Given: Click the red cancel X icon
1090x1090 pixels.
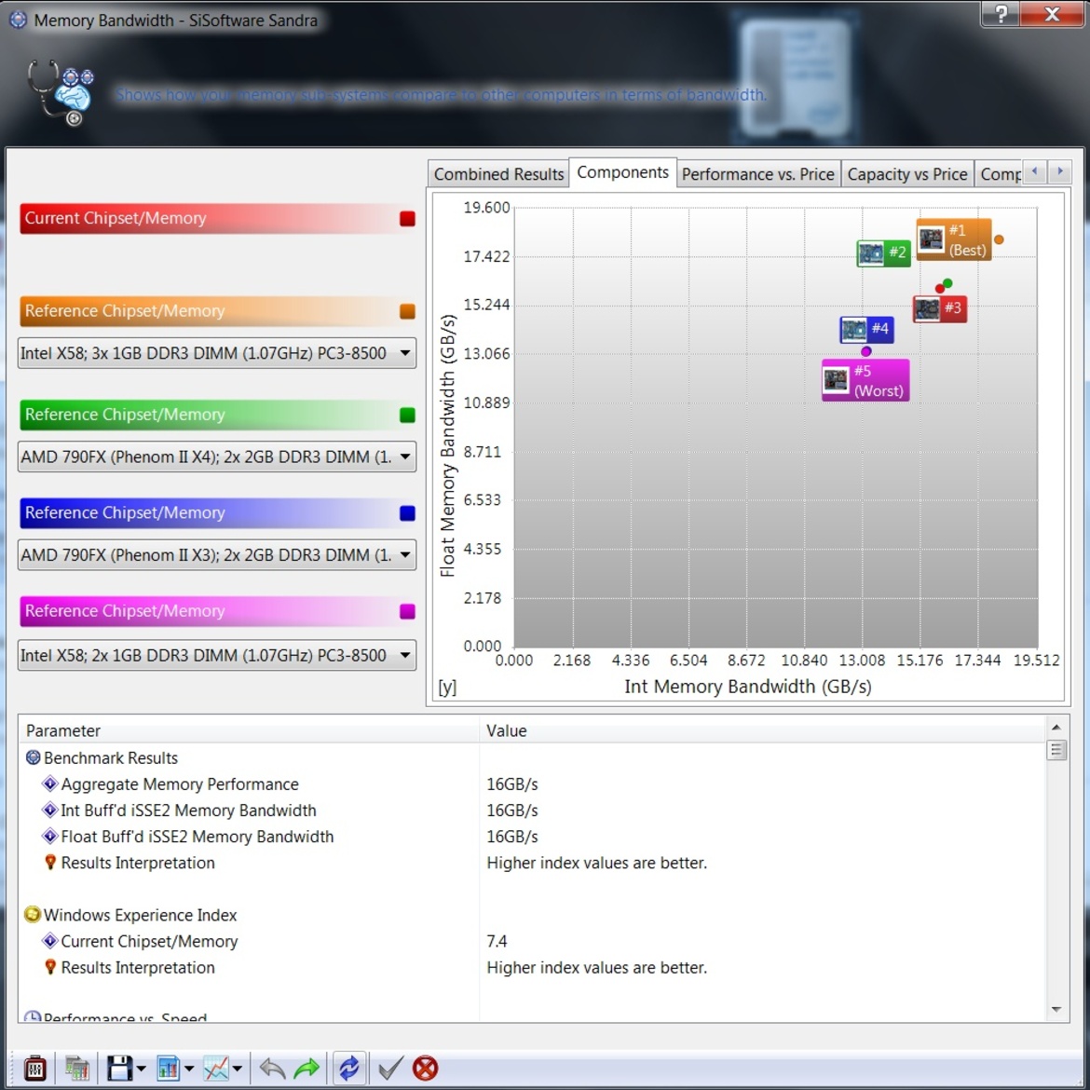Looking at the screenshot, I should (x=426, y=1068).
